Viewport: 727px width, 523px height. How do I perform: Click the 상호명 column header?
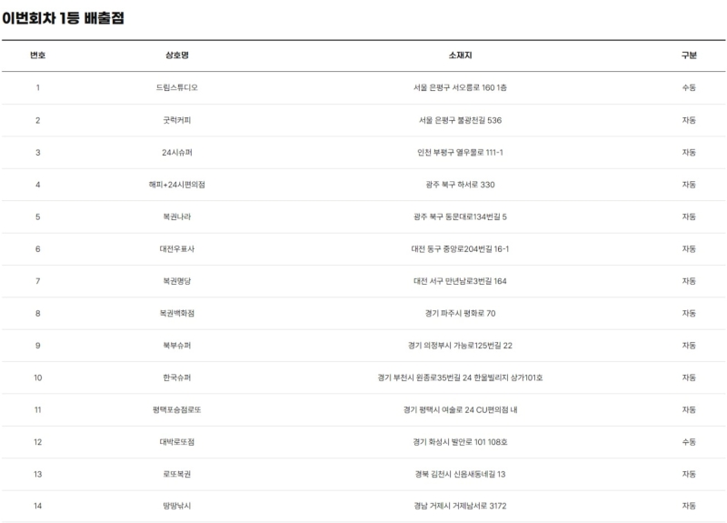coord(177,55)
